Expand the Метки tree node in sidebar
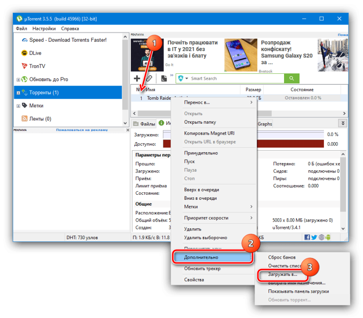This screenshot has height=318, width=363. click(x=18, y=106)
